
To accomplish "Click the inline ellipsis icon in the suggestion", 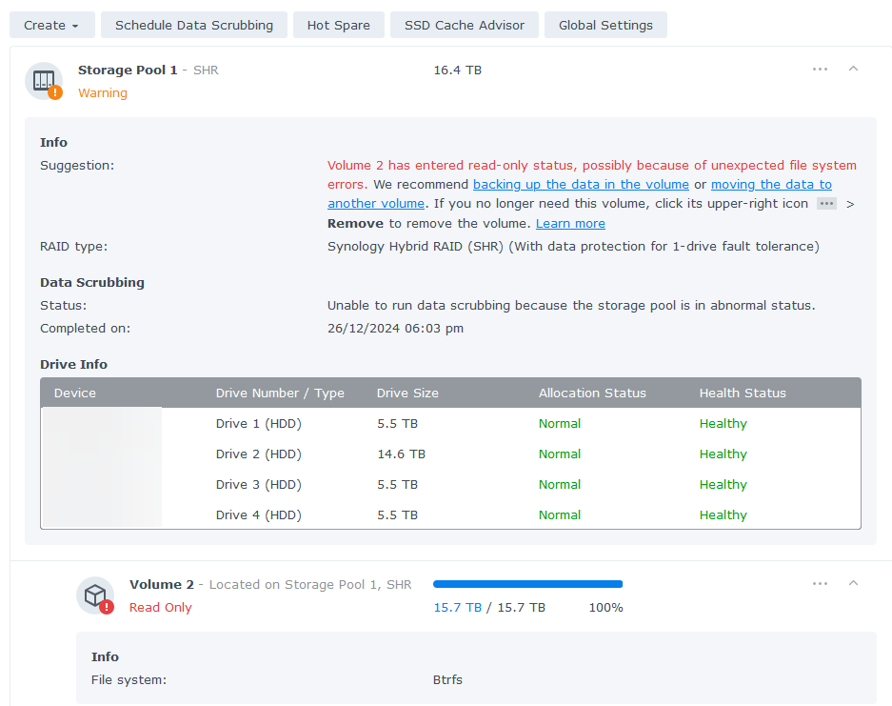I will (825, 203).
